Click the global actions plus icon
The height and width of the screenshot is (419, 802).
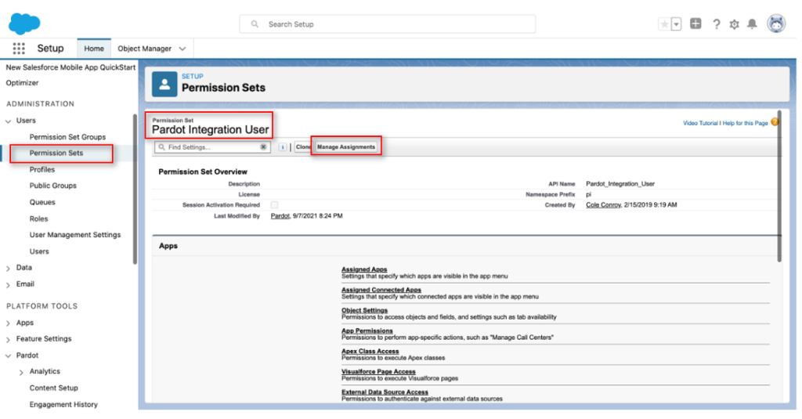pyautogui.click(x=695, y=23)
